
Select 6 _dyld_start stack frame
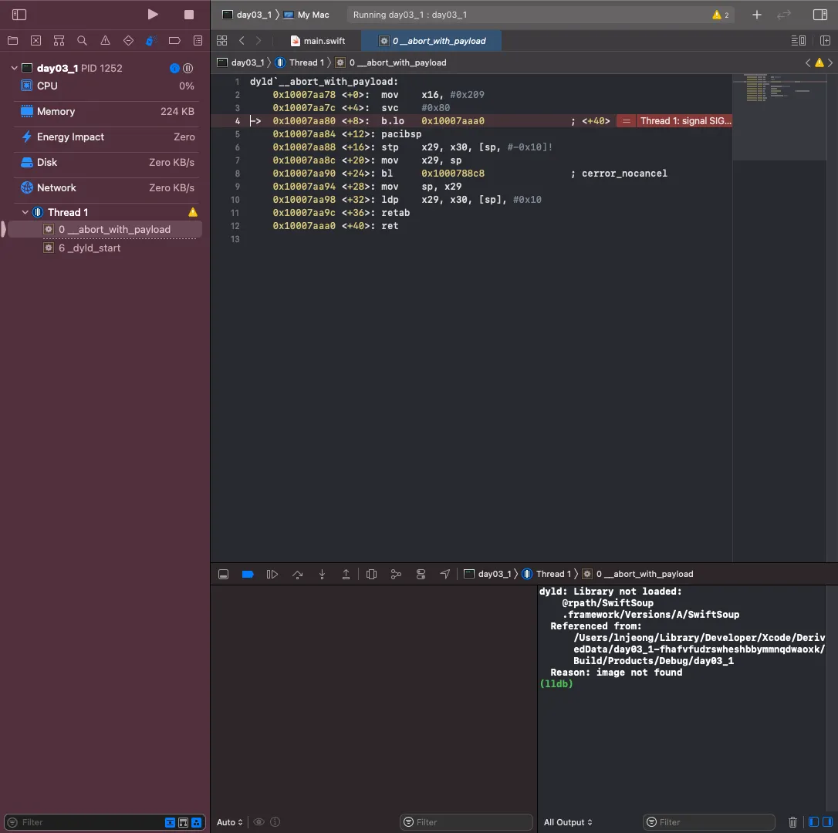(90, 248)
